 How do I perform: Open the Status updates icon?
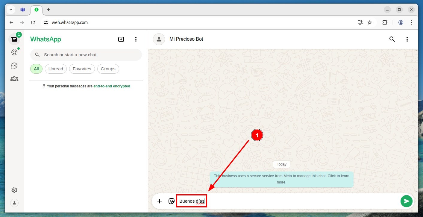point(14,52)
